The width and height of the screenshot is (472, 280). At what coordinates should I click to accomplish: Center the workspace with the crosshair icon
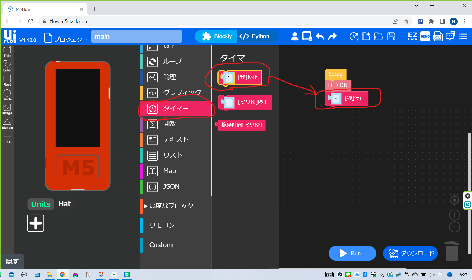(454, 200)
